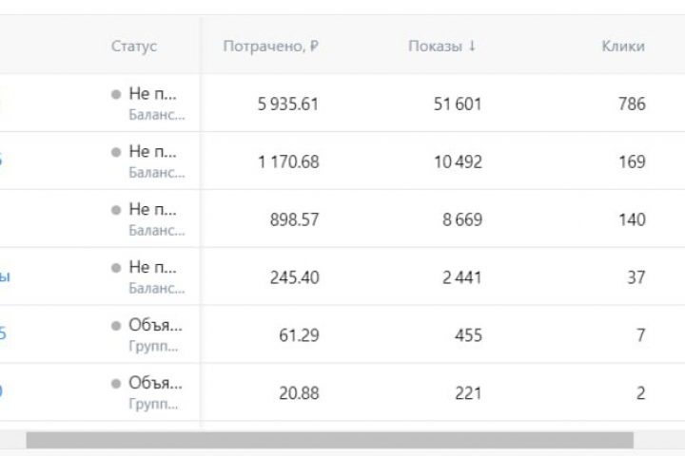Click the 786 clicks cell
Viewport: 685px width, 456px height.
[632, 104]
